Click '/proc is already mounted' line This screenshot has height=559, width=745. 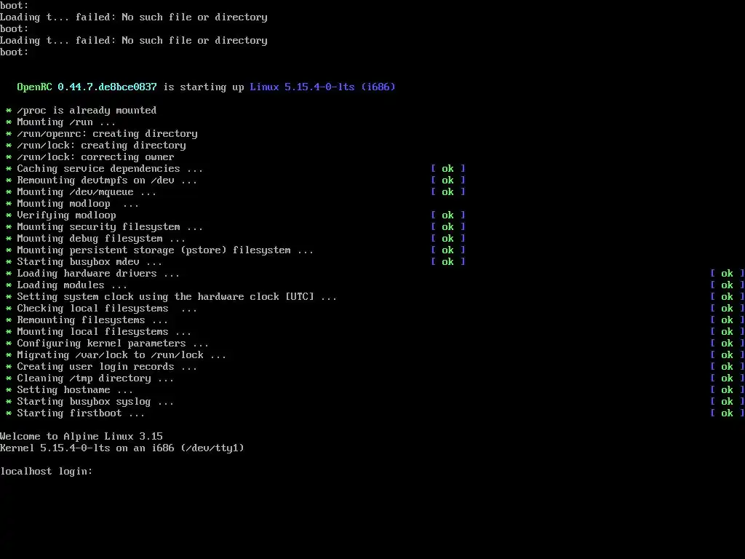click(87, 111)
